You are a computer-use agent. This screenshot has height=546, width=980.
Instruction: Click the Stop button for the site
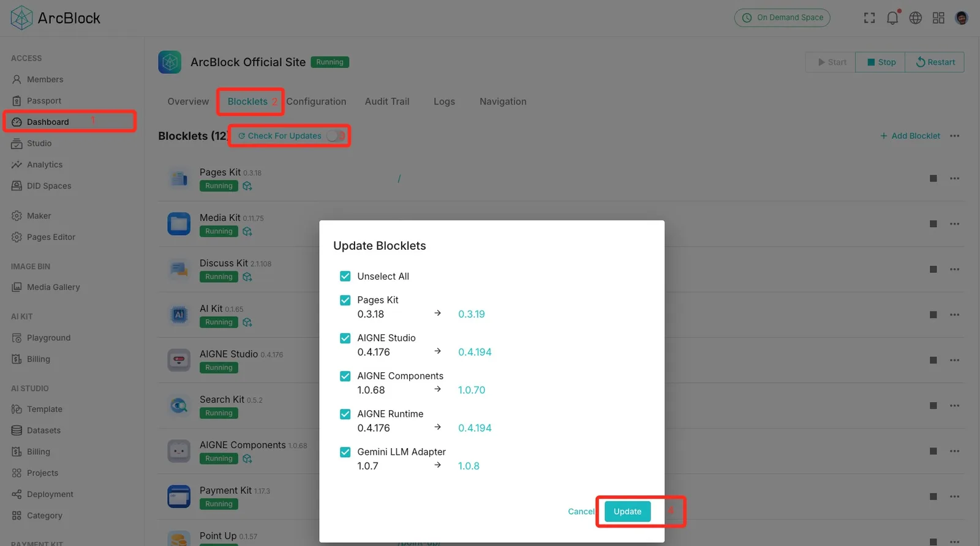coord(880,62)
